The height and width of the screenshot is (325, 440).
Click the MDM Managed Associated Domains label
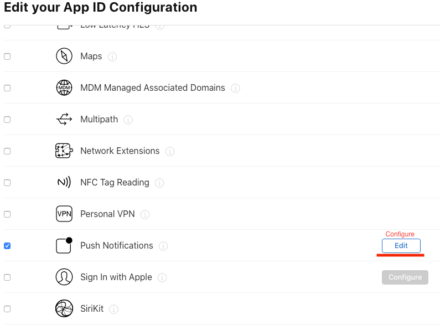point(153,87)
